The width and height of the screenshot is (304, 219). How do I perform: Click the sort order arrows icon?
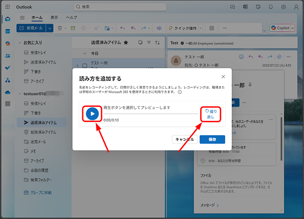(x=157, y=43)
